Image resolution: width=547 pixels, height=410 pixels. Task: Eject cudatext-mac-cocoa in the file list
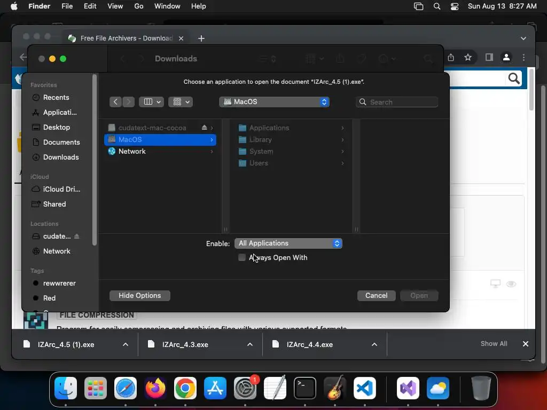pos(205,128)
